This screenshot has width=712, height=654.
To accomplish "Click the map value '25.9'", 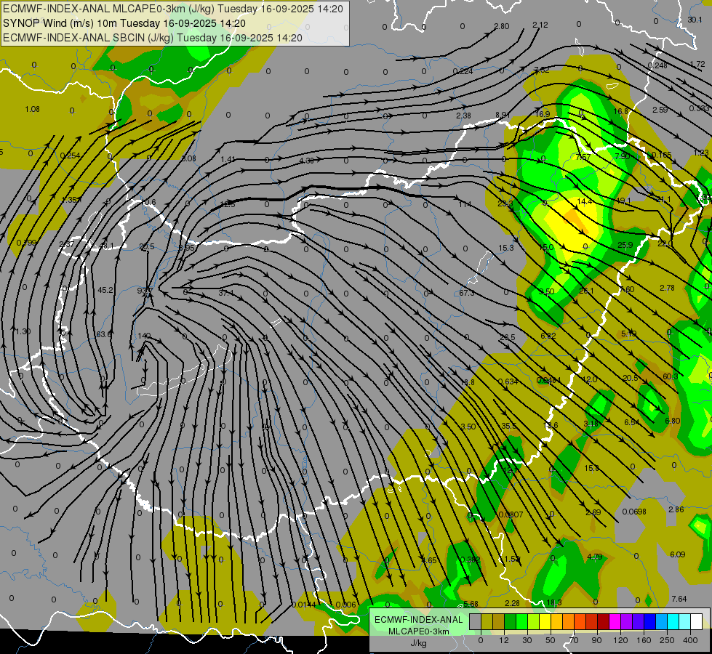I will [x=625, y=245].
